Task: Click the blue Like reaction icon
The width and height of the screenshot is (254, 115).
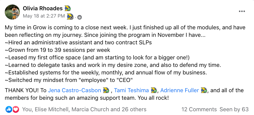Action: coord(8,109)
